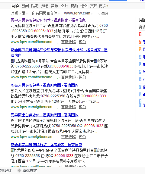Open 百度快照 for 恩平尿出白色液体 result

(69, 137)
